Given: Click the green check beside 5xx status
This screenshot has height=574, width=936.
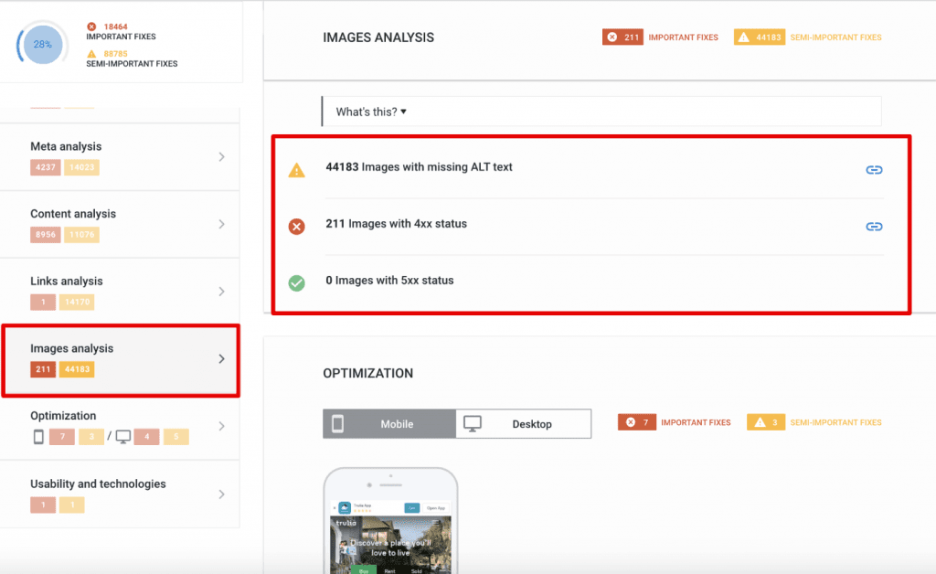Looking at the screenshot, I should 296,281.
